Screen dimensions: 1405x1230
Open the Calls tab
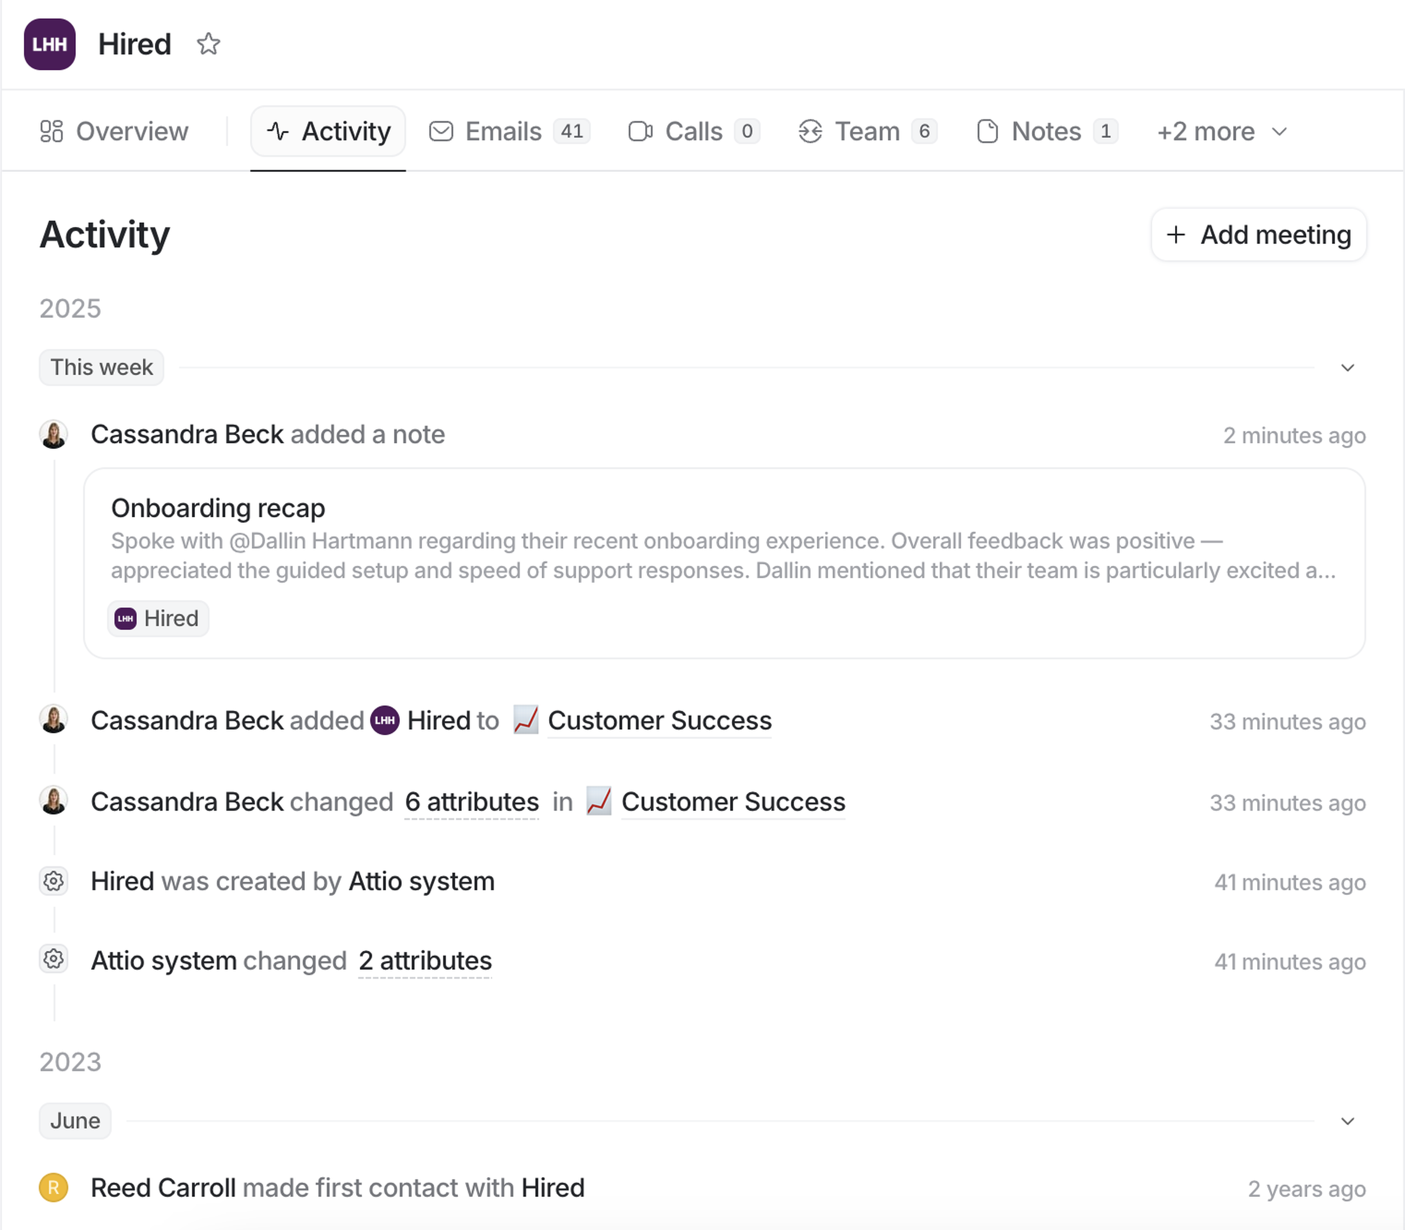pyautogui.click(x=693, y=131)
